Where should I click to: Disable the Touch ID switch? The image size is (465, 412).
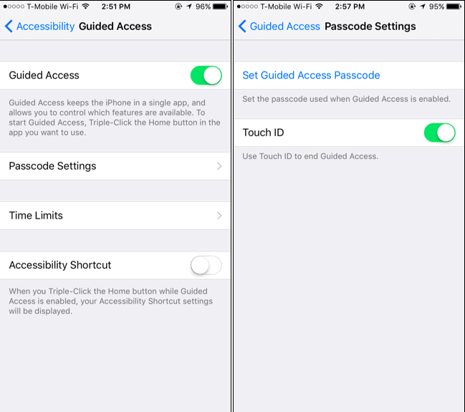[x=439, y=133]
